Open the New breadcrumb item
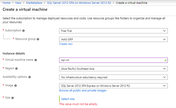 (x=18, y=3)
